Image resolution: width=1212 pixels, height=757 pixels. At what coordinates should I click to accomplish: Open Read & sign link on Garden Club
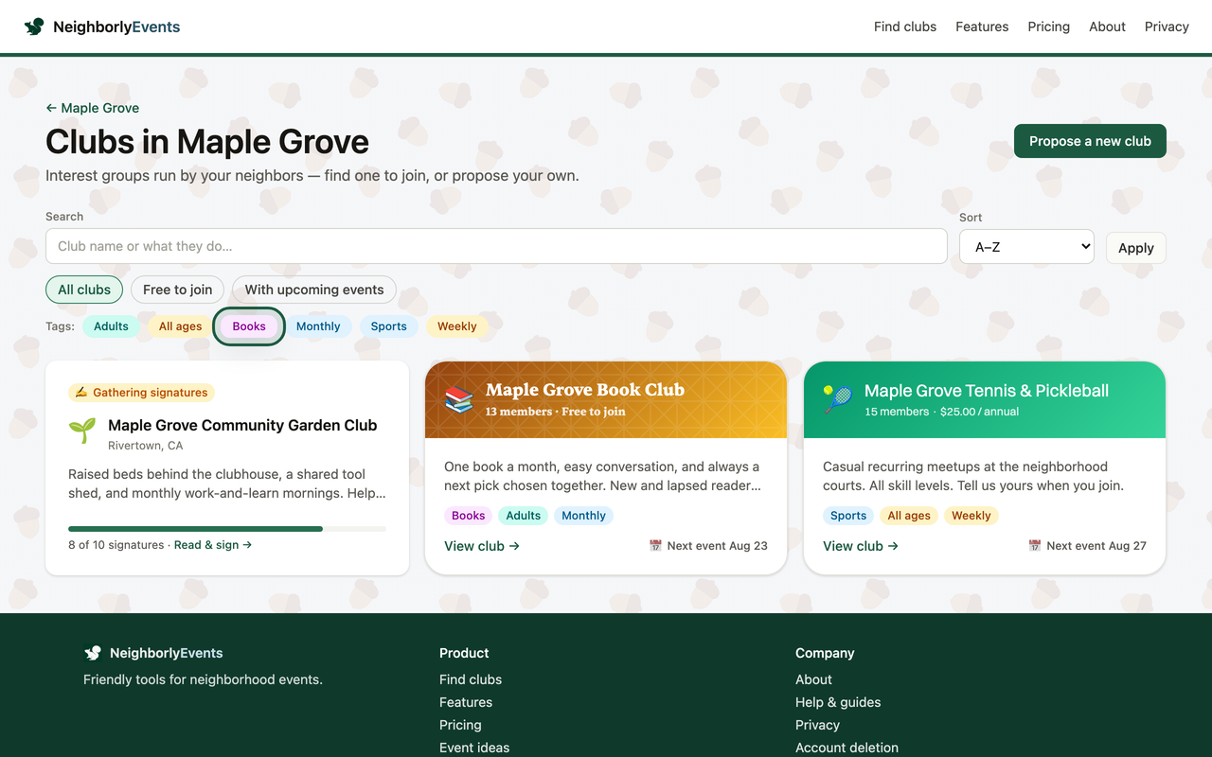213,545
